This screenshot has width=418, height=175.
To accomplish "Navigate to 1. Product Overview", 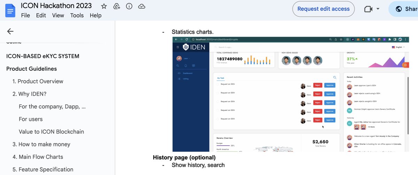I will [38, 81].
